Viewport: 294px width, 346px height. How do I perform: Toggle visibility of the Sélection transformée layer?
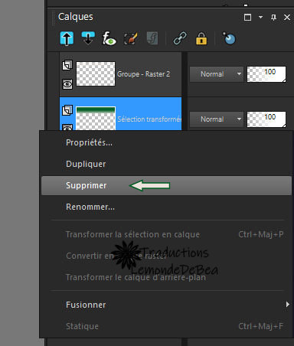tap(67, 127)
